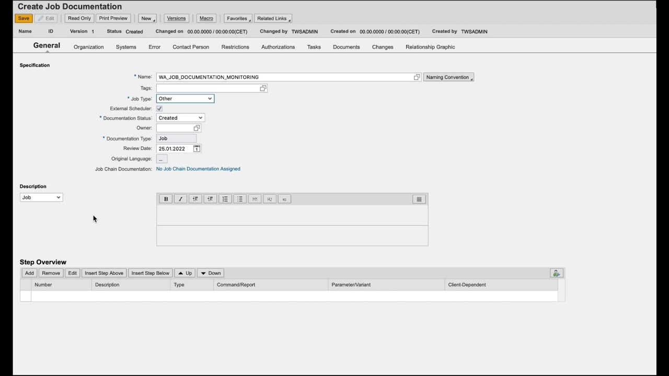Move step Up in Step Overview
The height and width of the screenshot is (376, 669).
coord(184,273)
